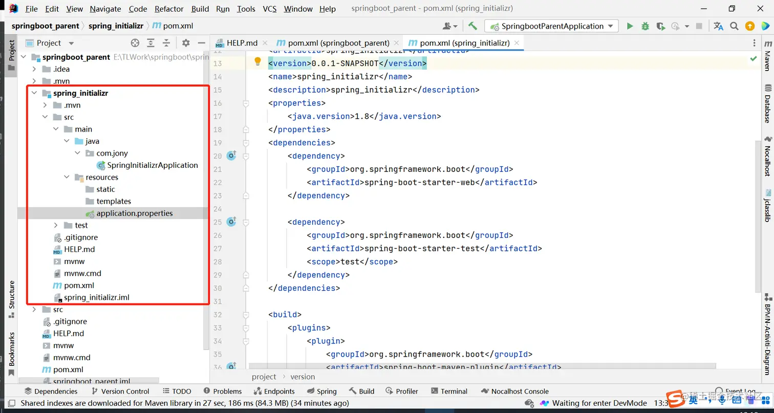Open the code-with-me user icon dropdown

point(450,26)
